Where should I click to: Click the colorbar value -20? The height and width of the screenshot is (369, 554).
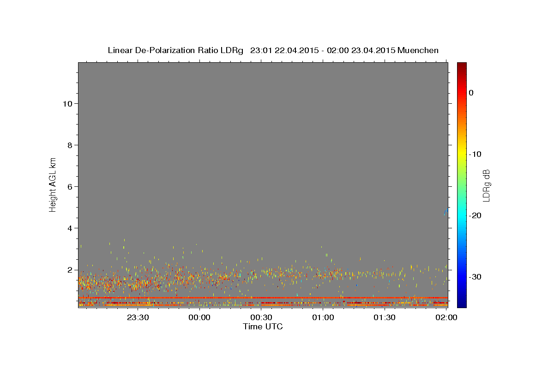coord(475,215)
